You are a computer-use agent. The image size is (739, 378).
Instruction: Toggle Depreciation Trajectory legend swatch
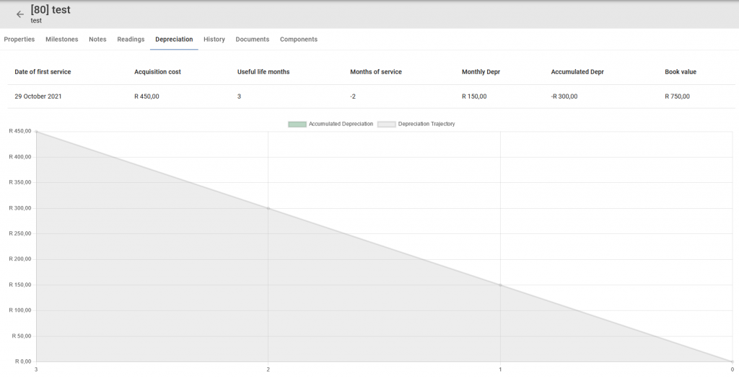(387, 124)
